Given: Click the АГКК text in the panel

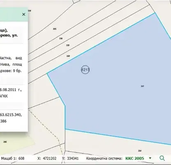Looking at the screenshot, I should point(4,96).
